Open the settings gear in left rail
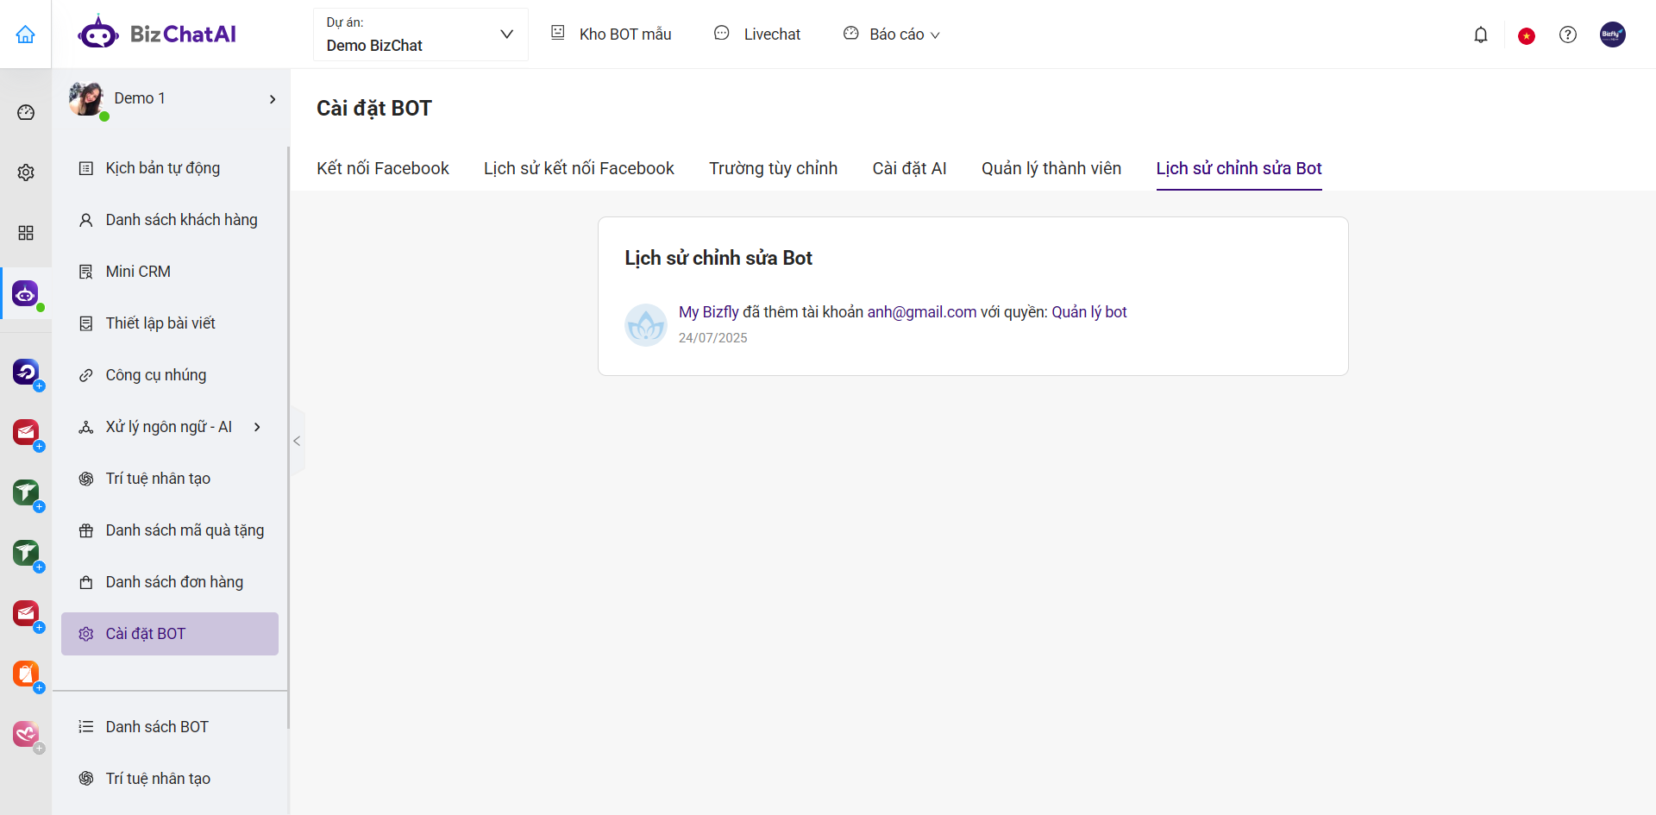The width and height of the screenshot is (1656, 815). click(x=26, y=172)
